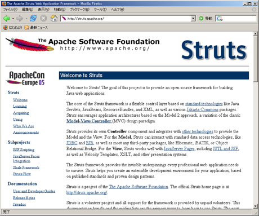Open the ツール(T) menu
Screen dimensions: 259x216
click(100, 10)
